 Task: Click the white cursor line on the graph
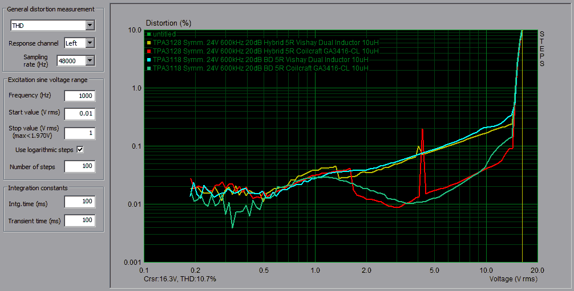coord(523,171)
